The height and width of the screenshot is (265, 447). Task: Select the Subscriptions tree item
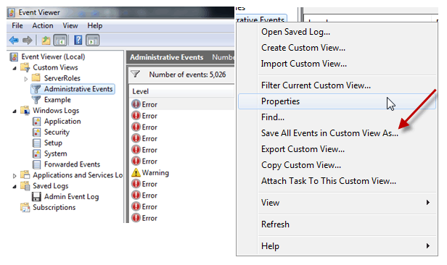[x=54, y=208]
